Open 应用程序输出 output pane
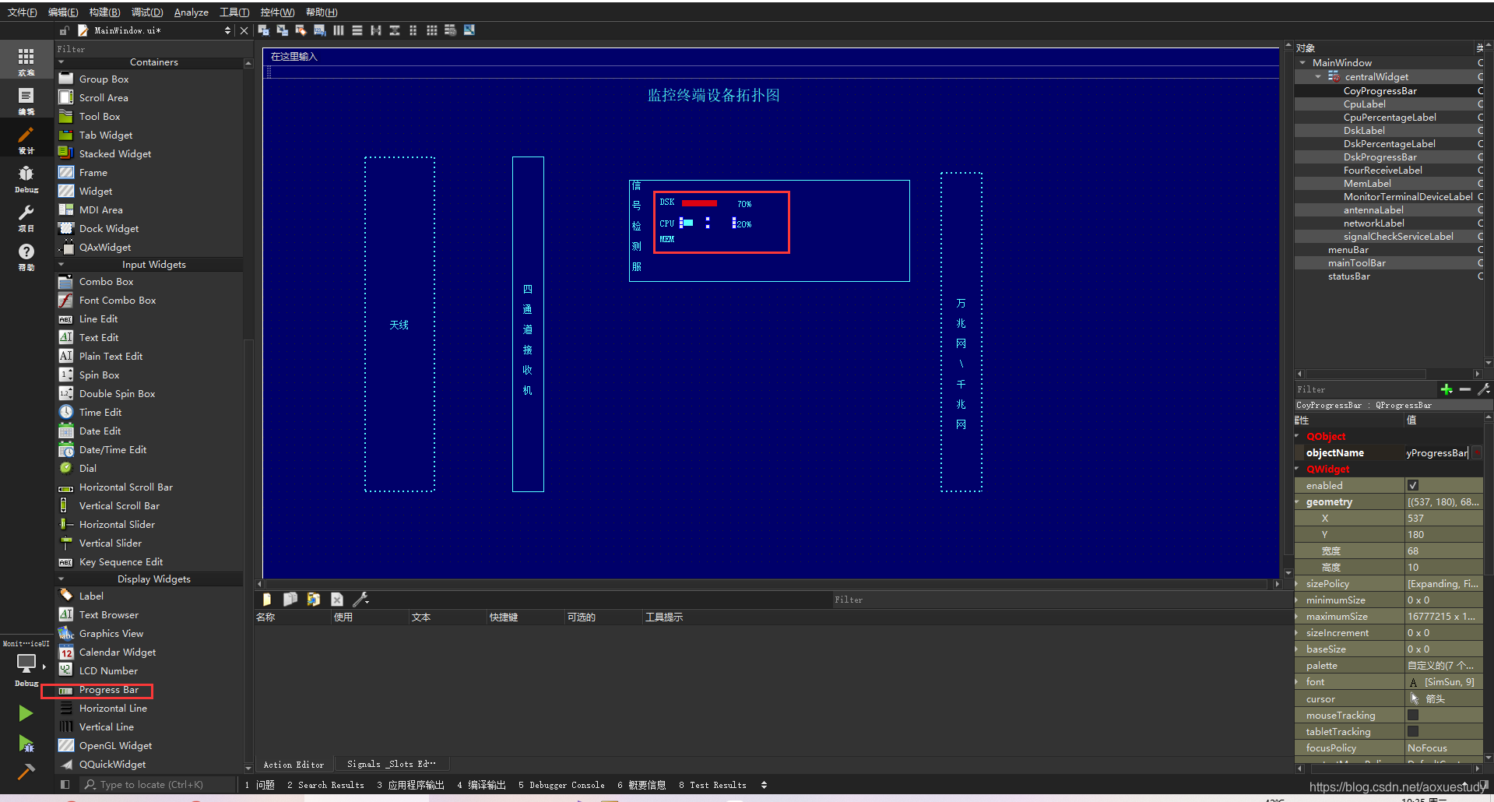 click(x=410, y=785)
